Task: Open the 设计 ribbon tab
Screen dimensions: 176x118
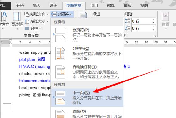Action: [x=53, y=6]
